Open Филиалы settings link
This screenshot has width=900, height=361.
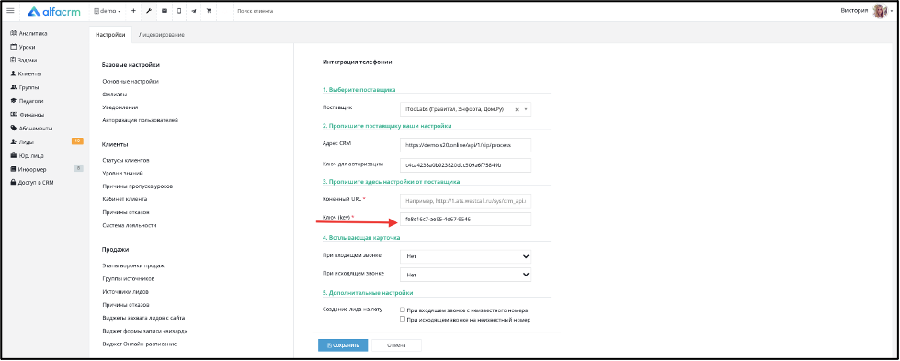click(115, 94)
